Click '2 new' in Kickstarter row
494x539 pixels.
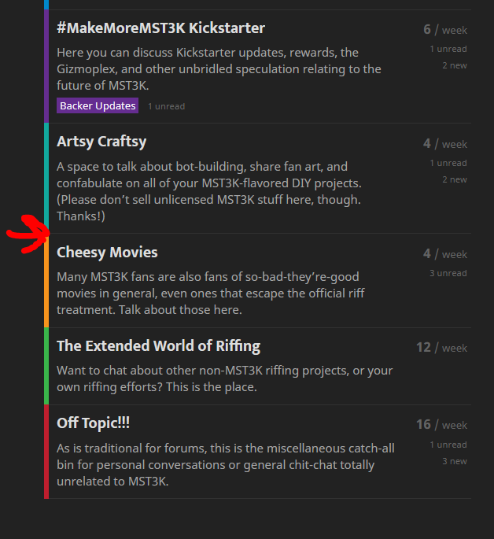[455, 65]
